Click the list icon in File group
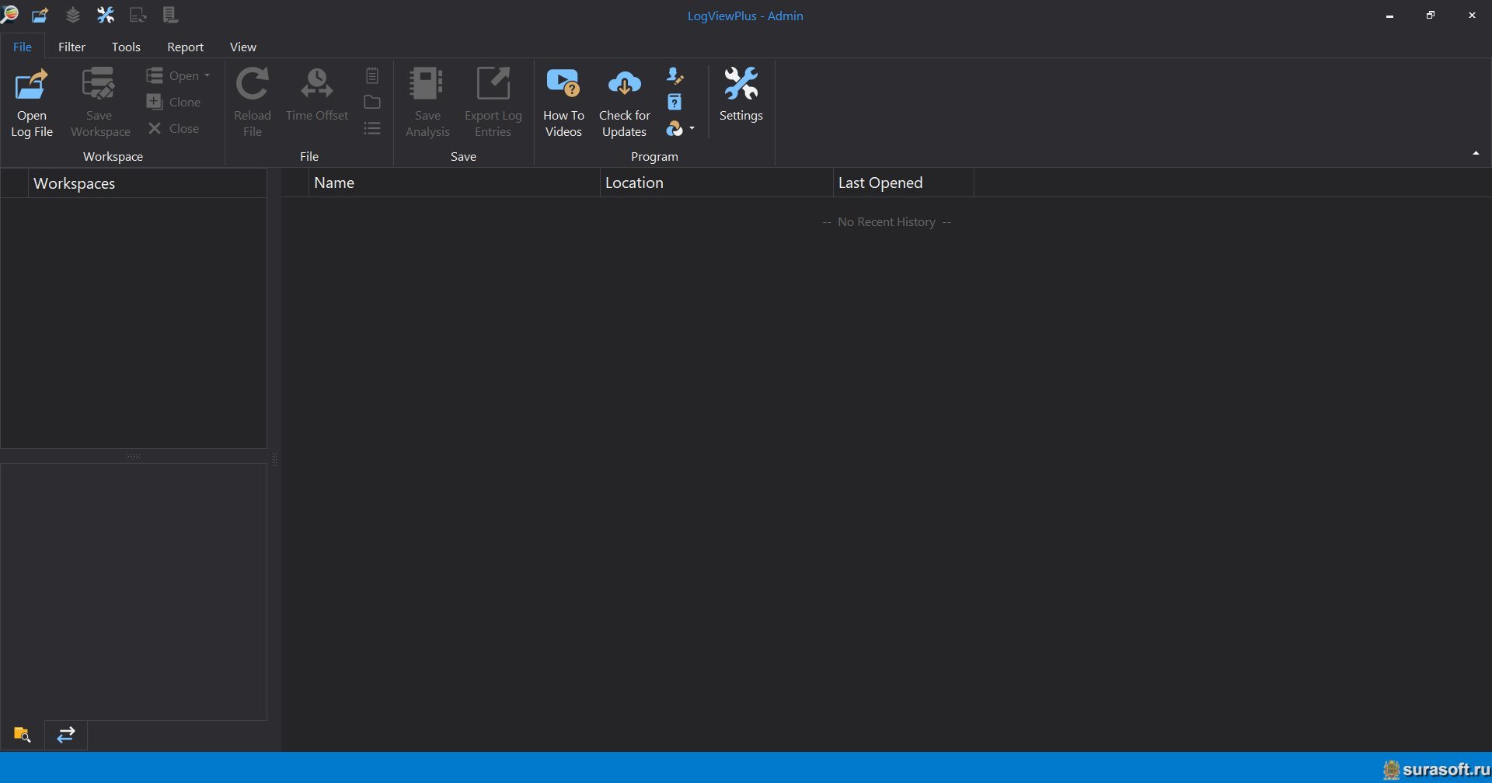Viewport: 1492px width, 783px height. tap(372, 128)
